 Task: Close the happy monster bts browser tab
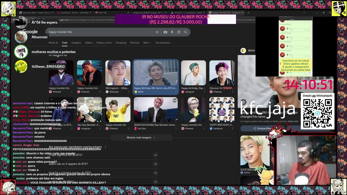[242, 12]
